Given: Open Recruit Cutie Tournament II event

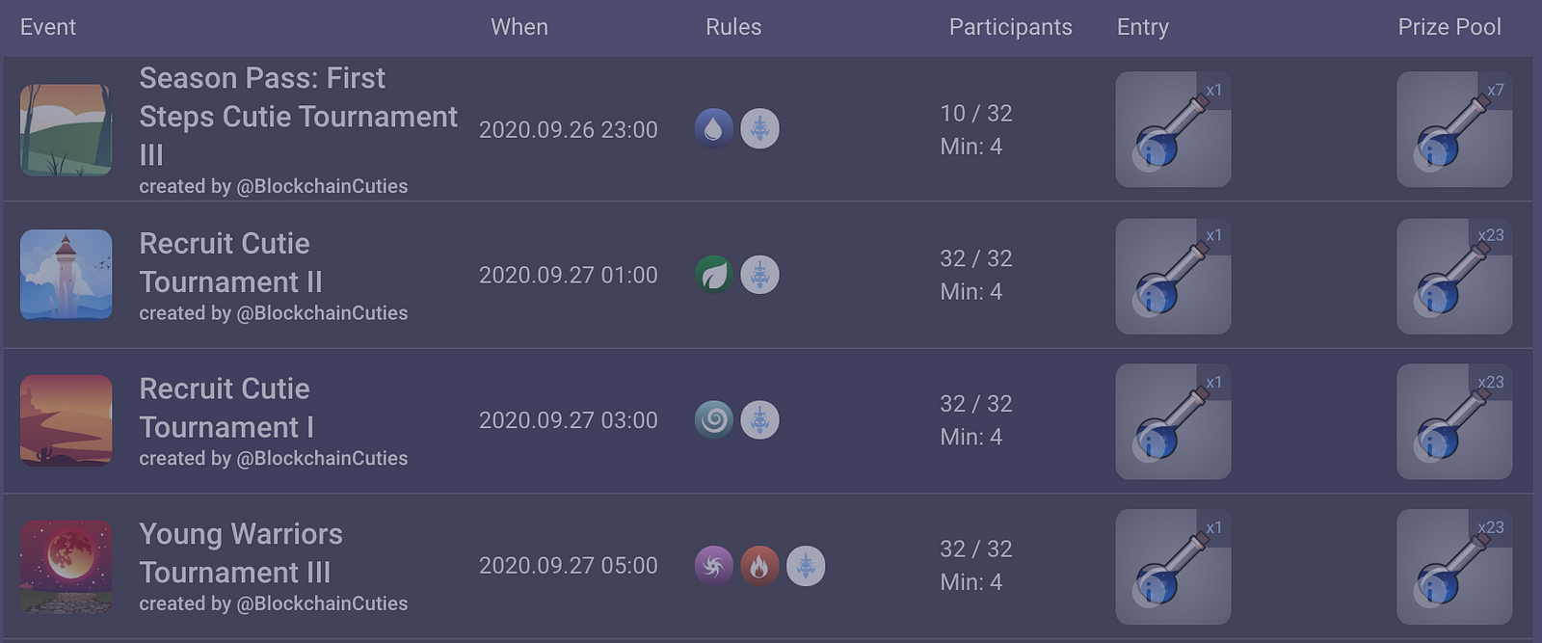Looking at the screenshot, I should pos(231,262).
